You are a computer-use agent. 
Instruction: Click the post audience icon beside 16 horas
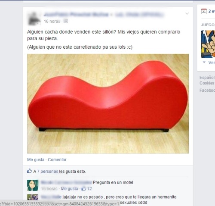point(66,22)
